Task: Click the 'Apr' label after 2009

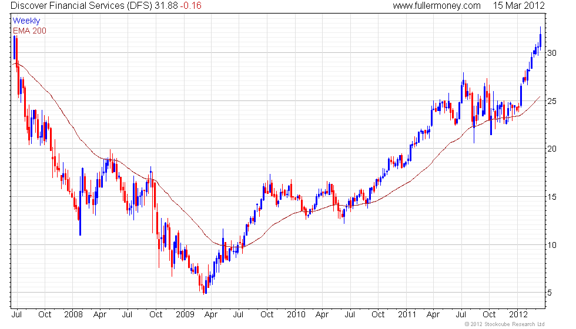Action: 211,315
